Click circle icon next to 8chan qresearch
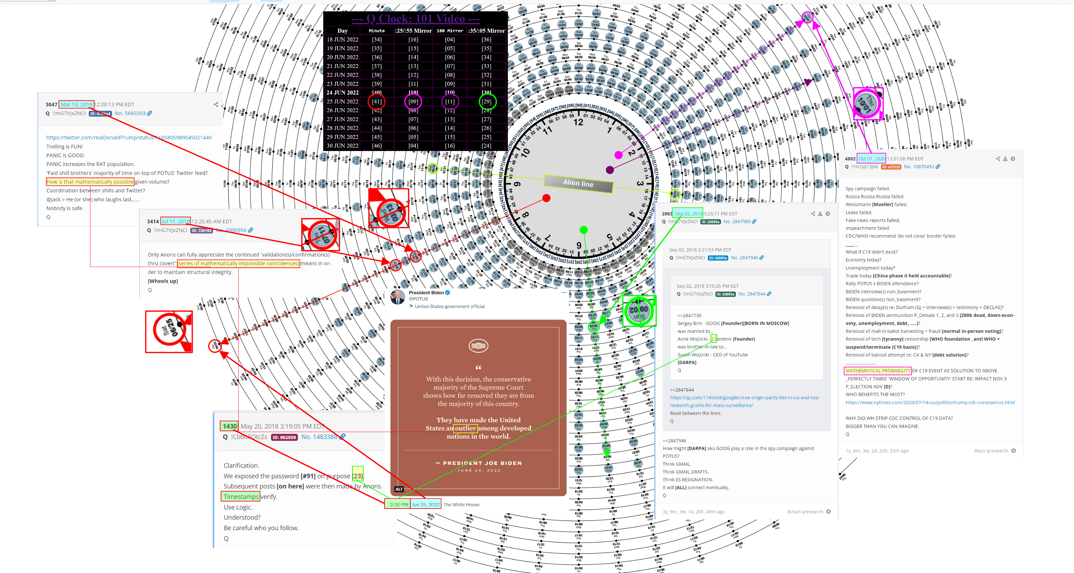The image size is (1074, 573). pos(828,512)
